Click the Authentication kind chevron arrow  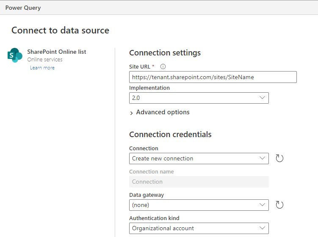pyautogui.click(x=262, y=228)
